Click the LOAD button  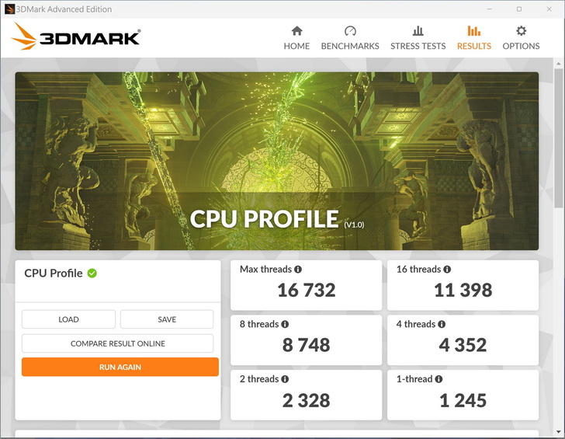[x=68, y=319]
